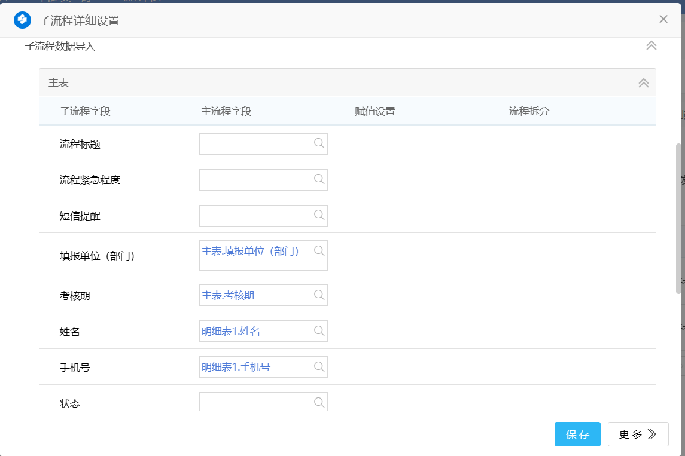Collapse the 子流程数据导入 section

pyautogui.click(x=651, y=45)
